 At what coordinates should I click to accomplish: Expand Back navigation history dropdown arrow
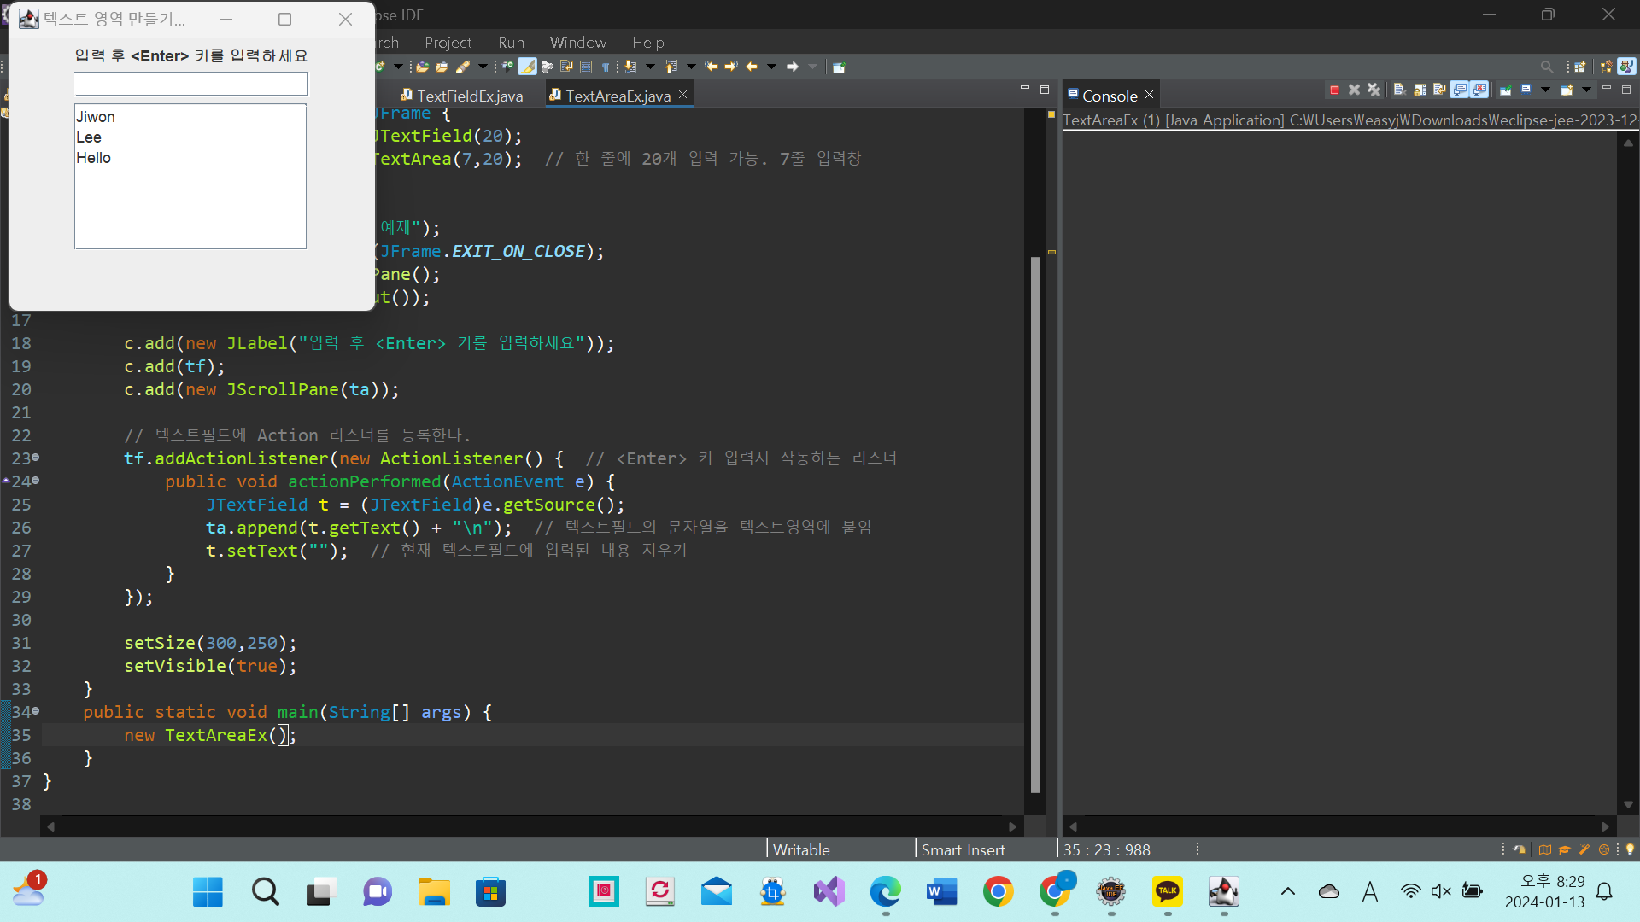[x=771, y=67]
